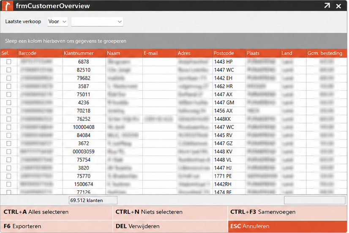Click the pop-out arrow icon in title bar
349x233 pixels.
[x=327, y=5]
